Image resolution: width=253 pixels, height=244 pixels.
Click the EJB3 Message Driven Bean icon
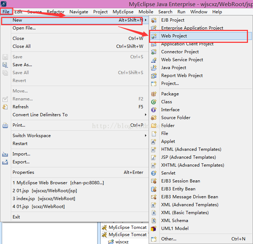click(x=154, y=197)
